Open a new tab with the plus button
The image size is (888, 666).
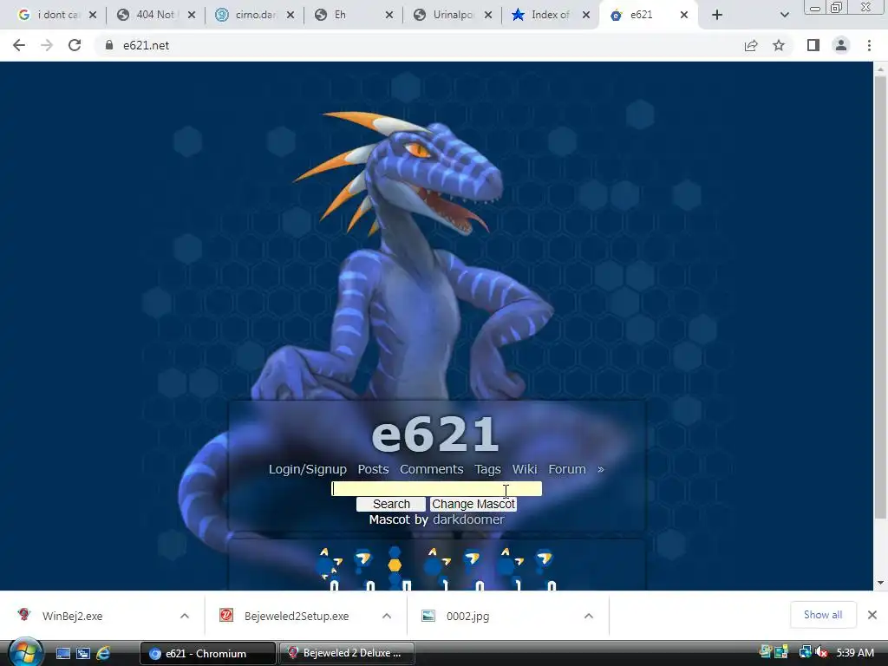click(x=717, y=15)
